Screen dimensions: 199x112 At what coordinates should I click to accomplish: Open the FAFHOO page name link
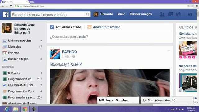70,52
